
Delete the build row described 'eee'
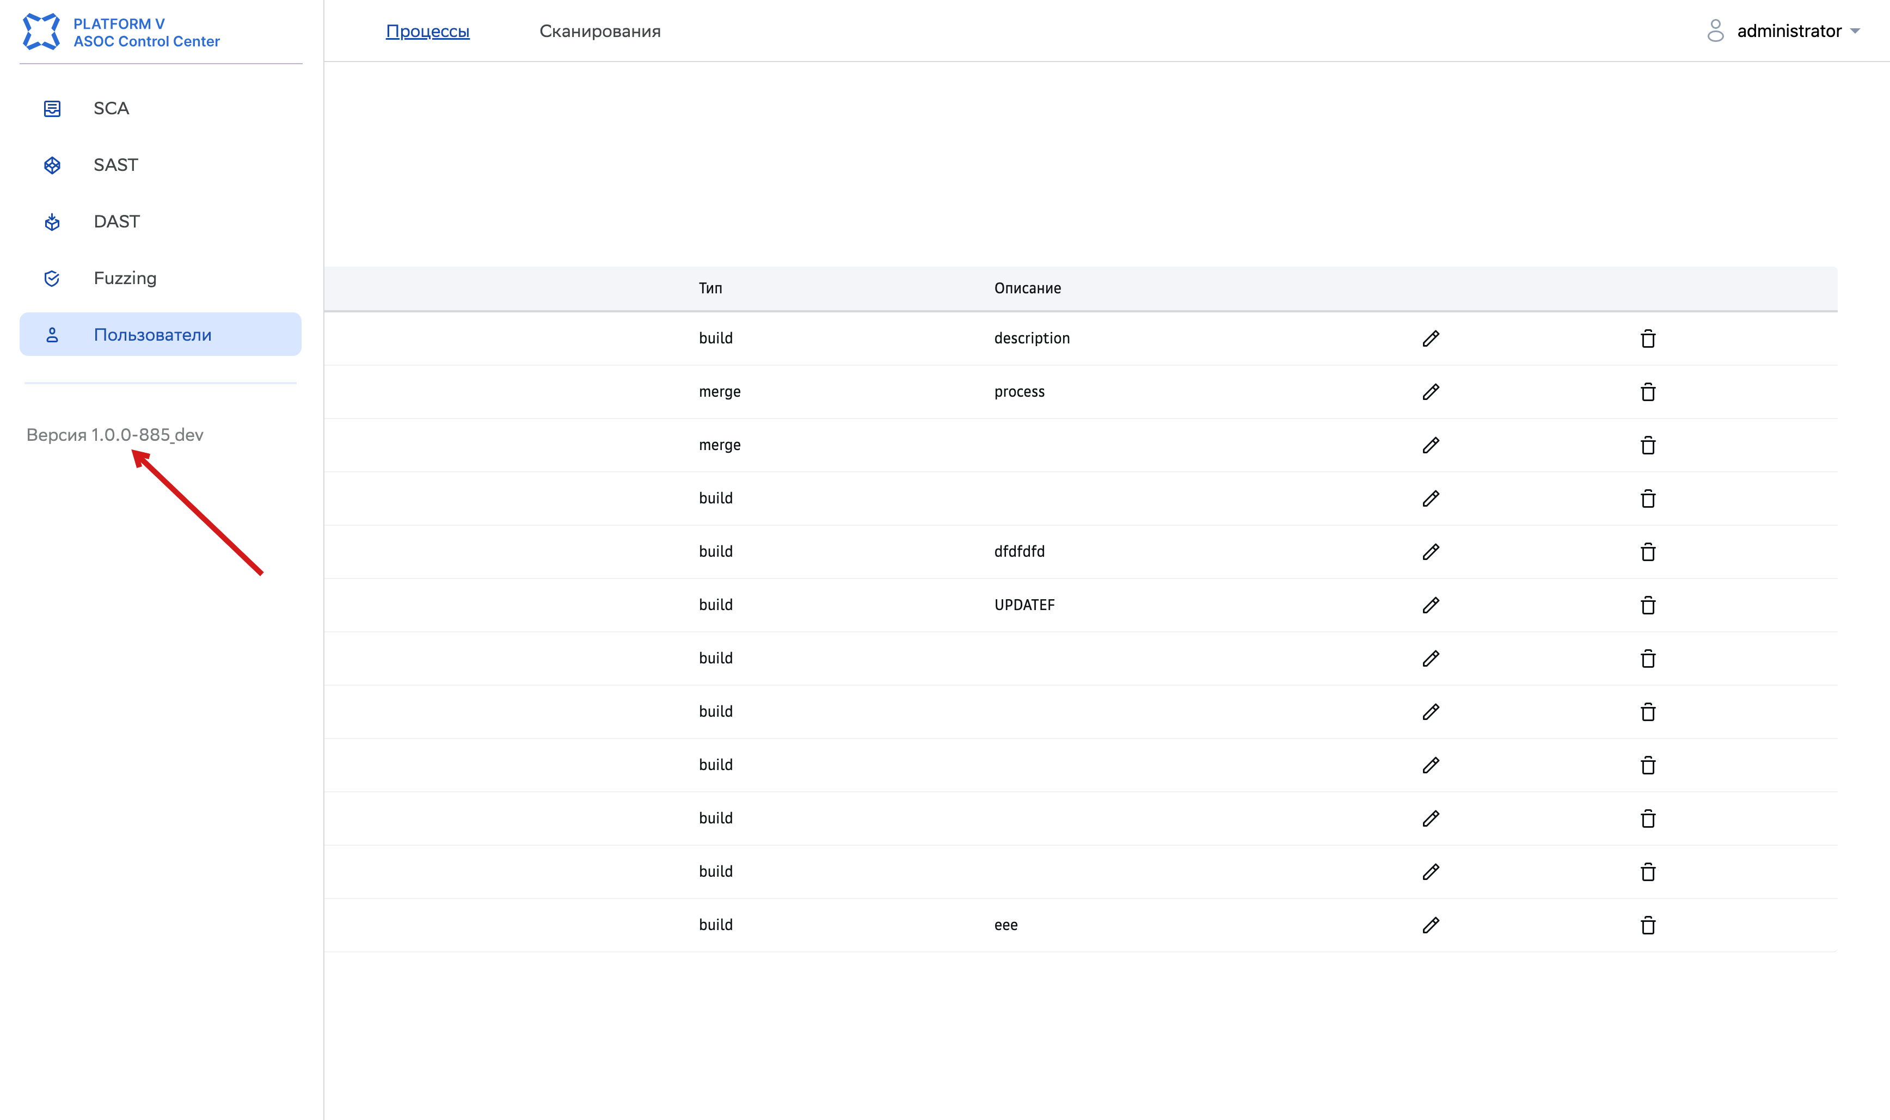click(1648, 925)
